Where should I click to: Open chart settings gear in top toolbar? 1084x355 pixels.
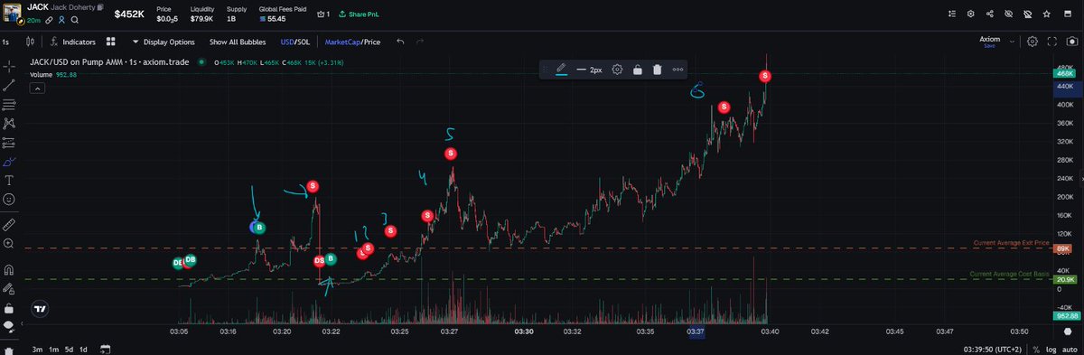tap(1033, 42)
